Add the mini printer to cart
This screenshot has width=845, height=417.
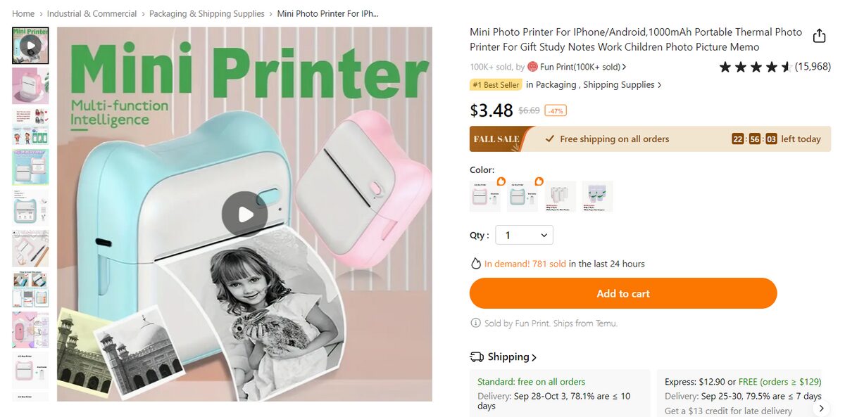[622, 293]
